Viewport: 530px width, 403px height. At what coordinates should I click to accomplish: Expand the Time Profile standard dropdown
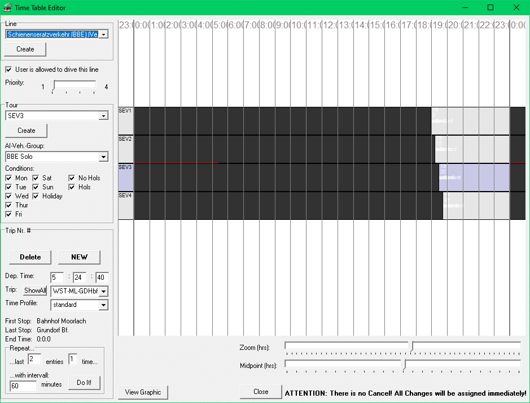coord(103,305)
